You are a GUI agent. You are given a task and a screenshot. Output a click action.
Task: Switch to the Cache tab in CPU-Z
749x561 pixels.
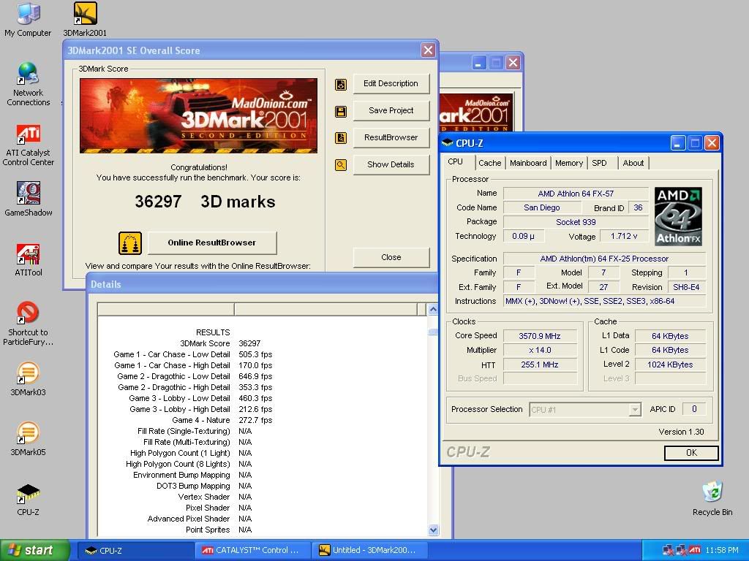489,163
